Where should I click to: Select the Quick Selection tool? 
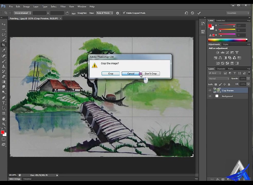pos(4,40)
